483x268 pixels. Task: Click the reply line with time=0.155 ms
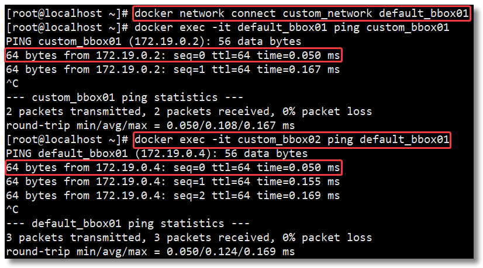[x=173, y=182]
